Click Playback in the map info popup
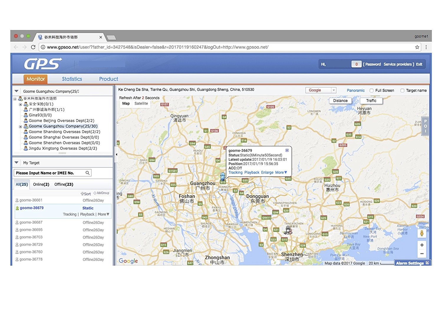 tap(252, 172)
